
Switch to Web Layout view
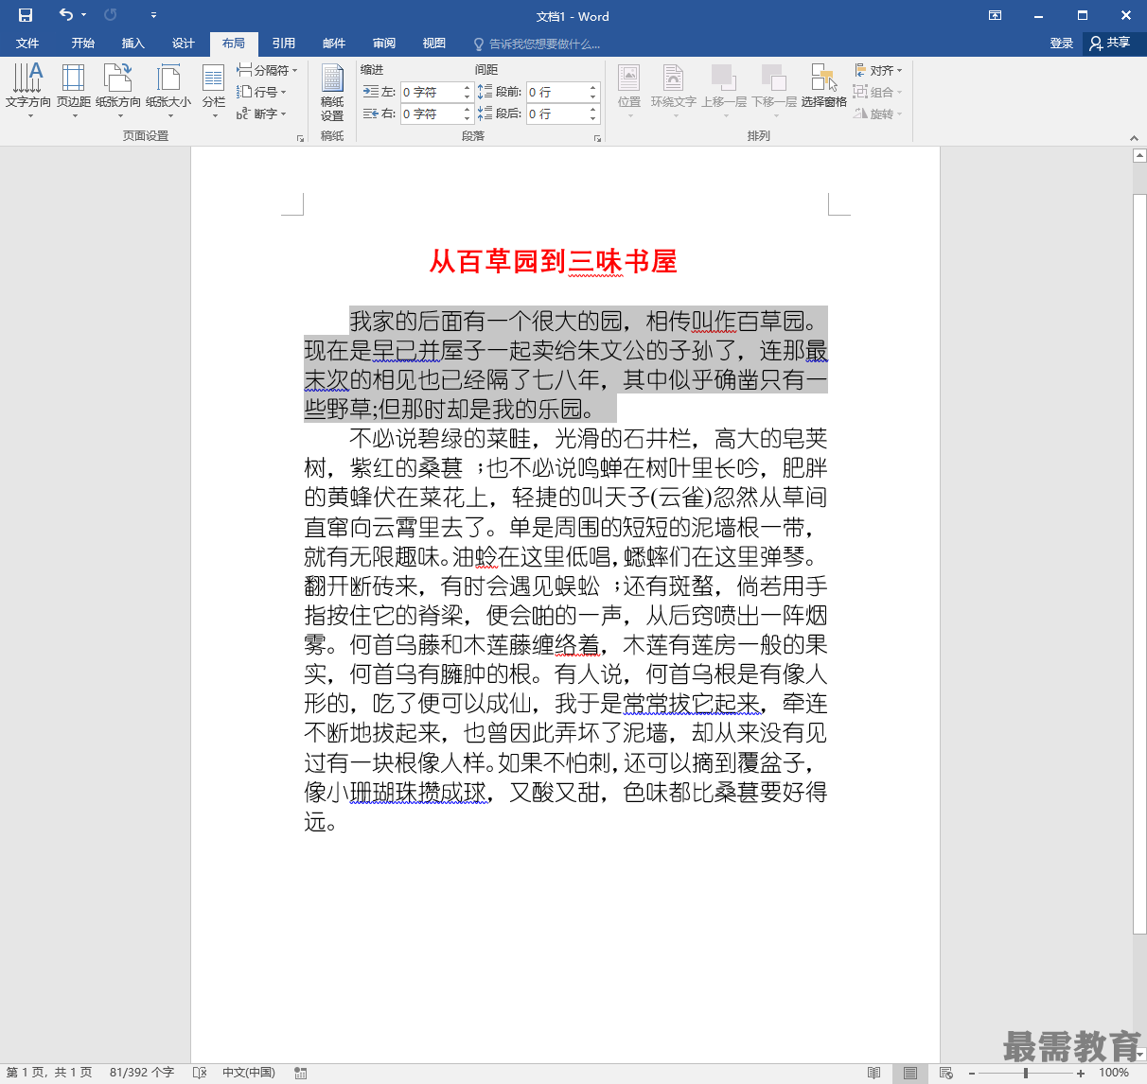pos(945,1073)
